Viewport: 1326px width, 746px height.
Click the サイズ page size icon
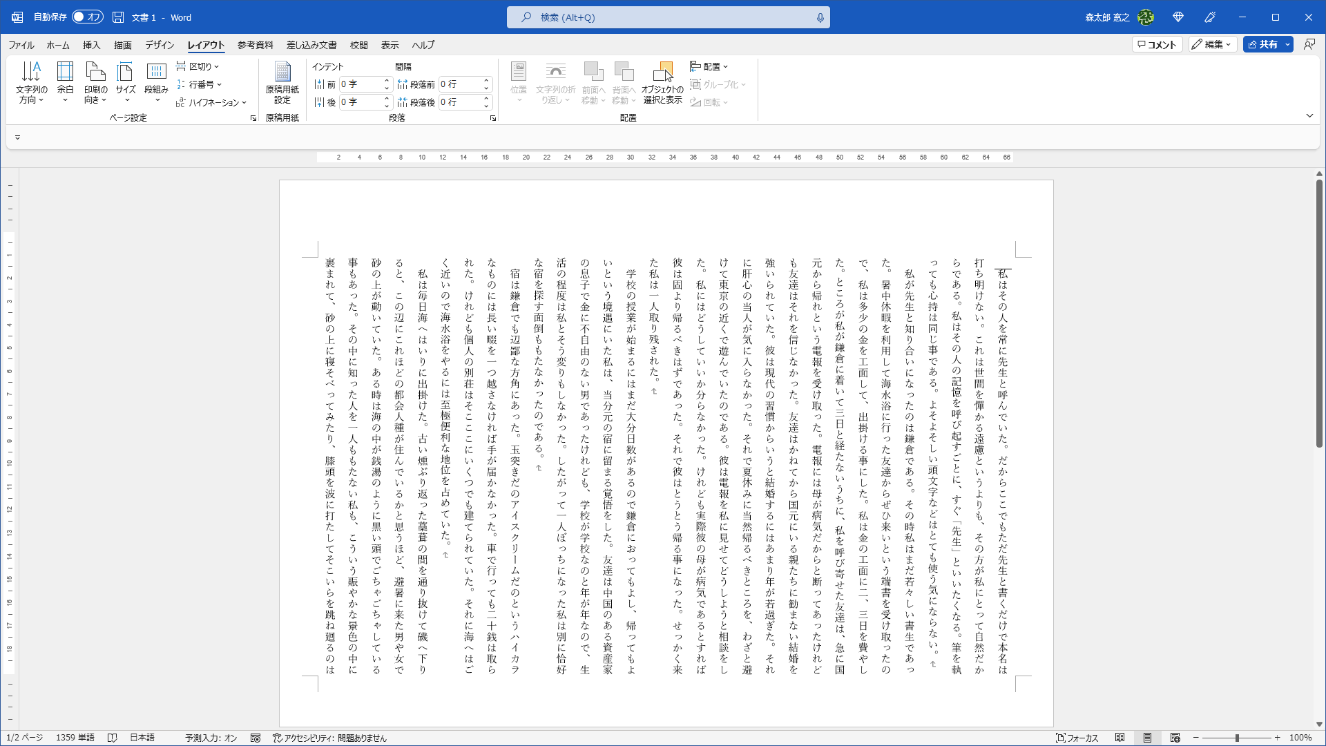(125, 81)
